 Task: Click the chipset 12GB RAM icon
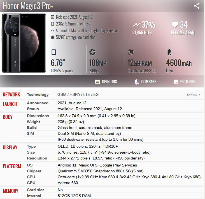[131, 52]
